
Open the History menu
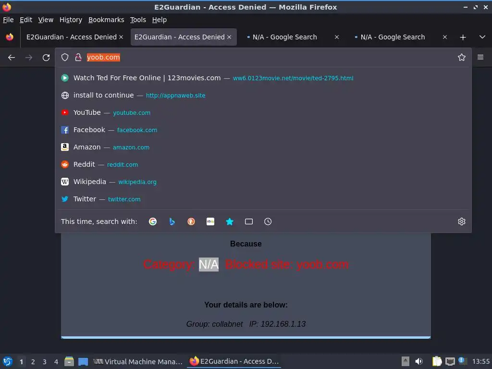71,20
